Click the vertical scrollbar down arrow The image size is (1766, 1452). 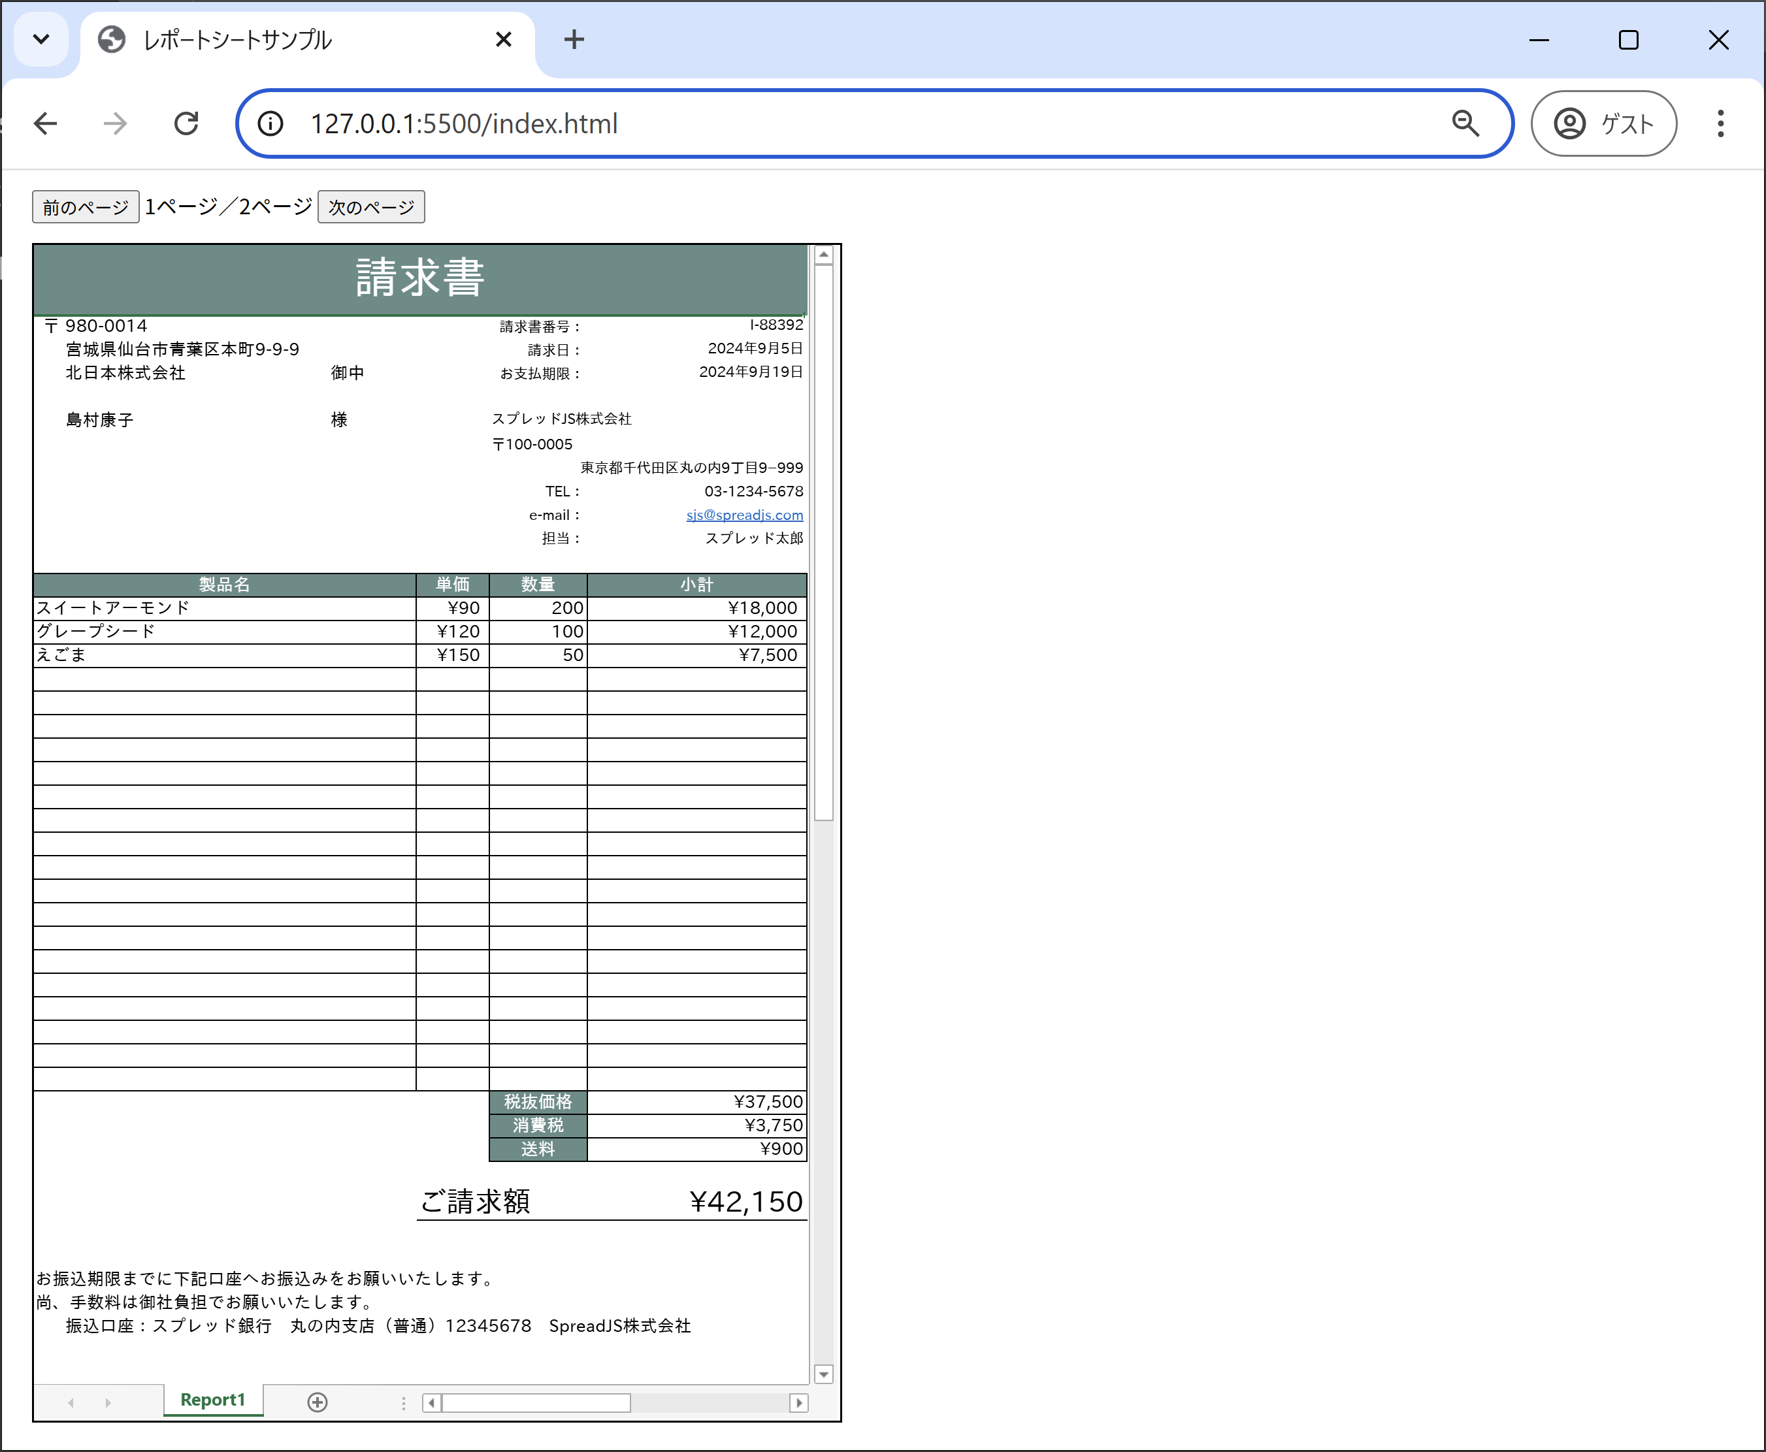pyautogui.click(x=824, y=1374)
